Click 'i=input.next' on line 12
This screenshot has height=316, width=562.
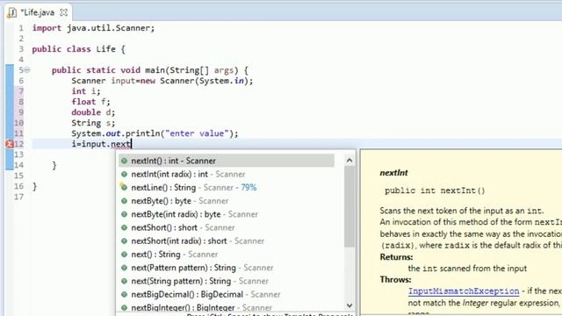click(102, 144)
